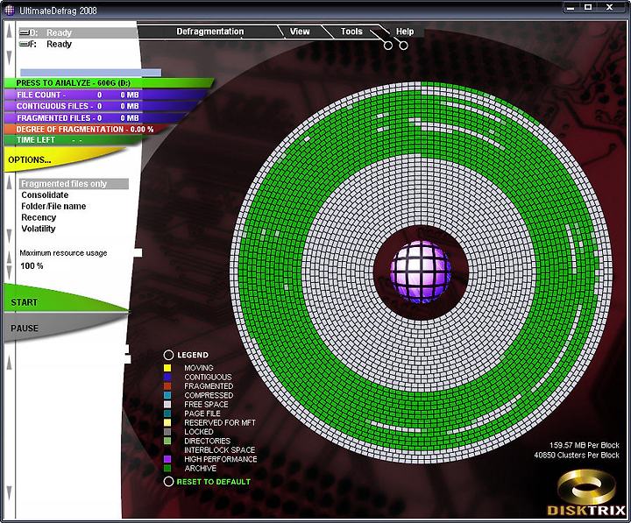Select the Recency method
The width and height of the screenshot is (631, 523).
(x=39, y=217)
